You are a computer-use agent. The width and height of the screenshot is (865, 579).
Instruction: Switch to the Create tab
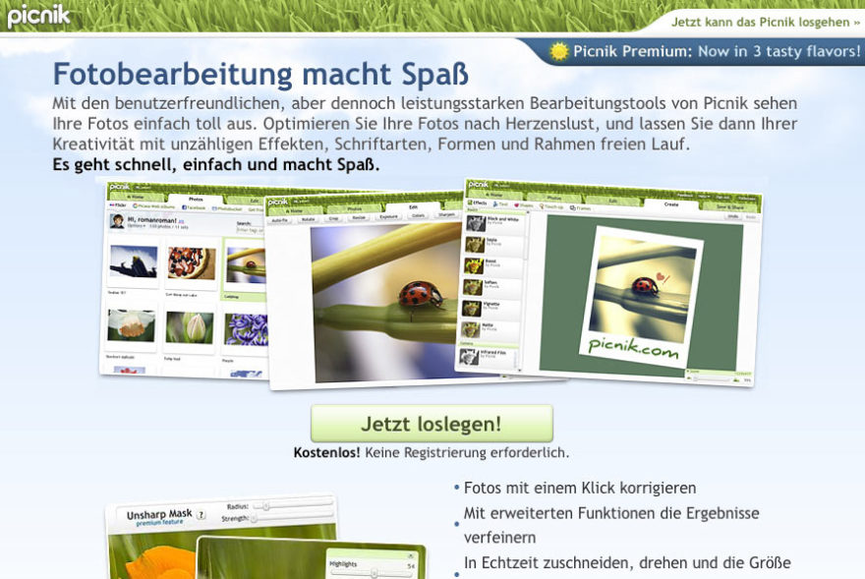click(670, 203)
